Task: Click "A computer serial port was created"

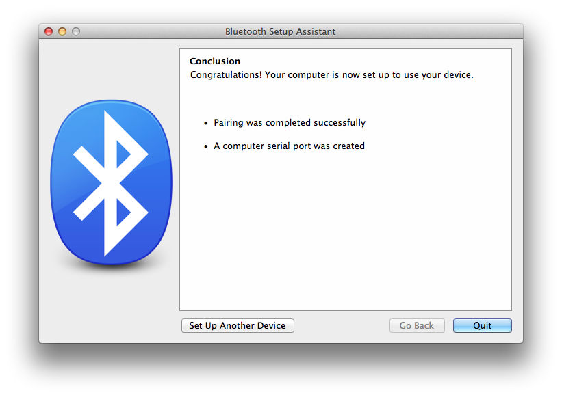Action: pyautogui.click(x=290, y=146)
